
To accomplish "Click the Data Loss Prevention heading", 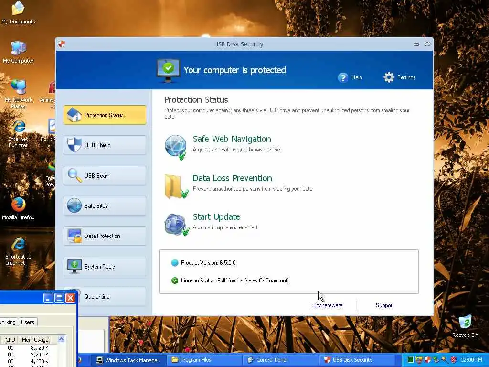I will [233, 178].
